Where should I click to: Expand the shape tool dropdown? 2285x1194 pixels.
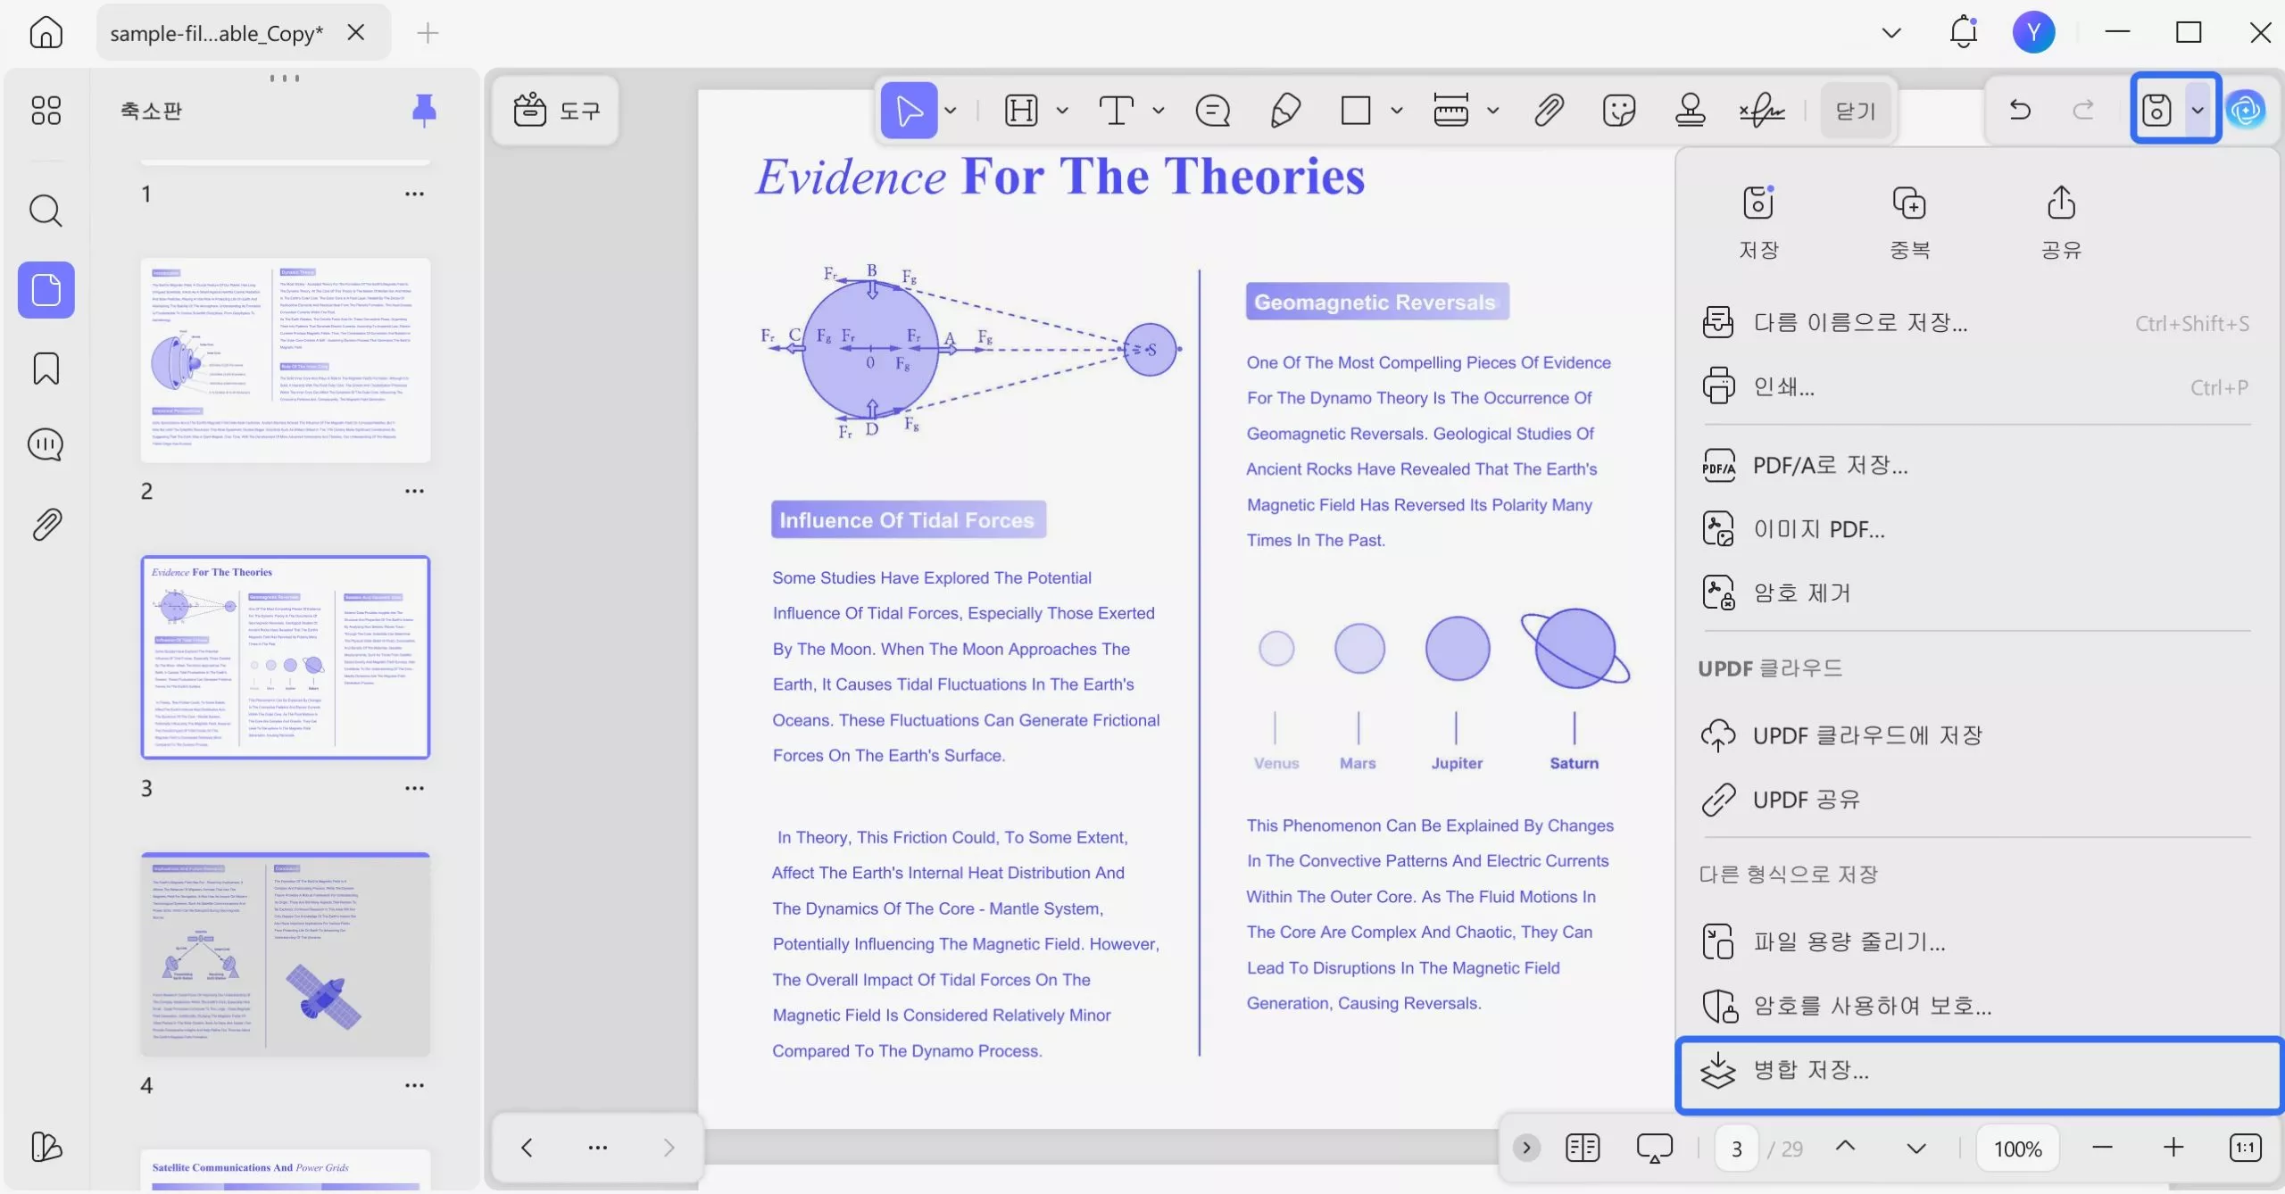point(1397,111)
